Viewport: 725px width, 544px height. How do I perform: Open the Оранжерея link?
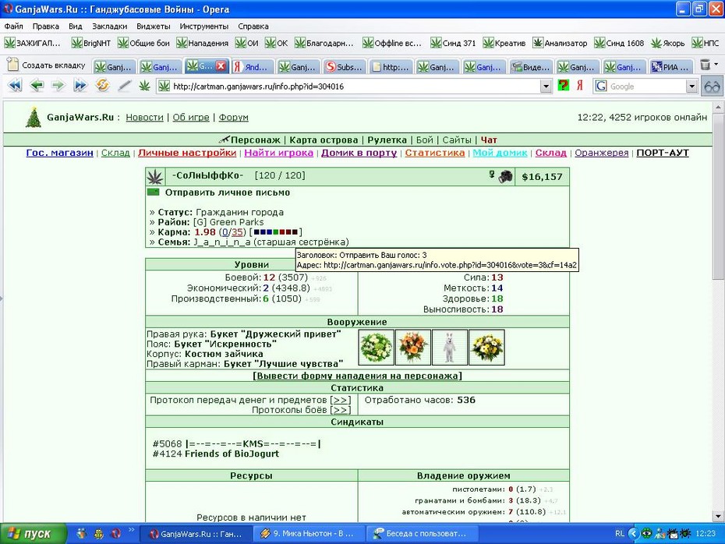pos(602,153)
